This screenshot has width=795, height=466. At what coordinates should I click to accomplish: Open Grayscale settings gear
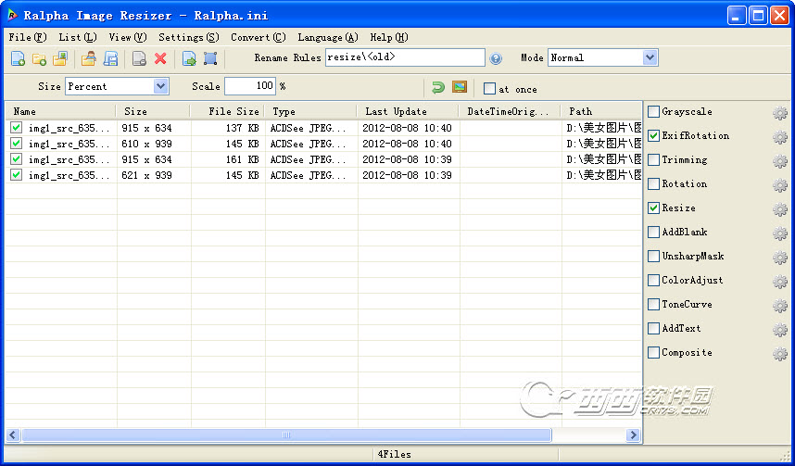780,113
